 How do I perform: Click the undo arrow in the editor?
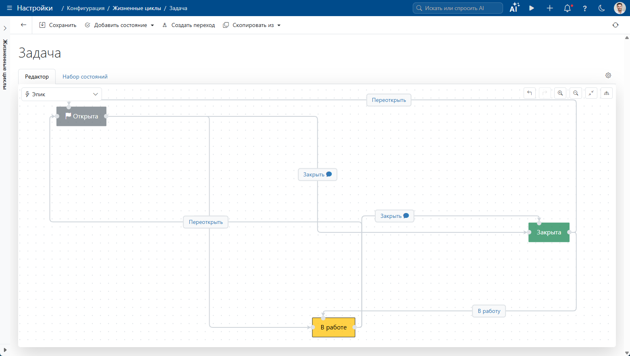pos(529,93)
